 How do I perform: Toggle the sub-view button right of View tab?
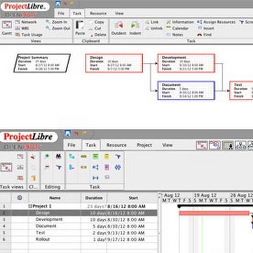[202, 145]
